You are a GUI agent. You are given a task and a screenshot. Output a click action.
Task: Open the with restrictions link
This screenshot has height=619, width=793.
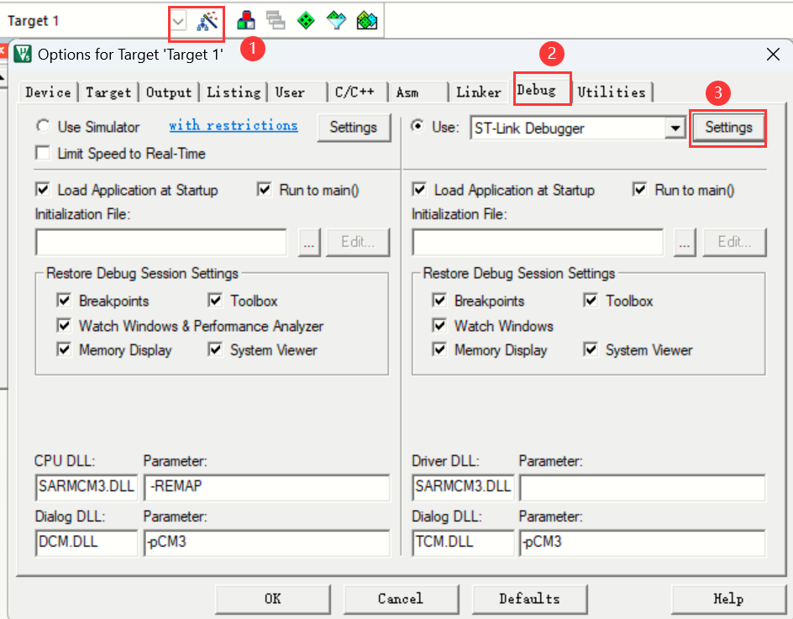tap(234, 125)
